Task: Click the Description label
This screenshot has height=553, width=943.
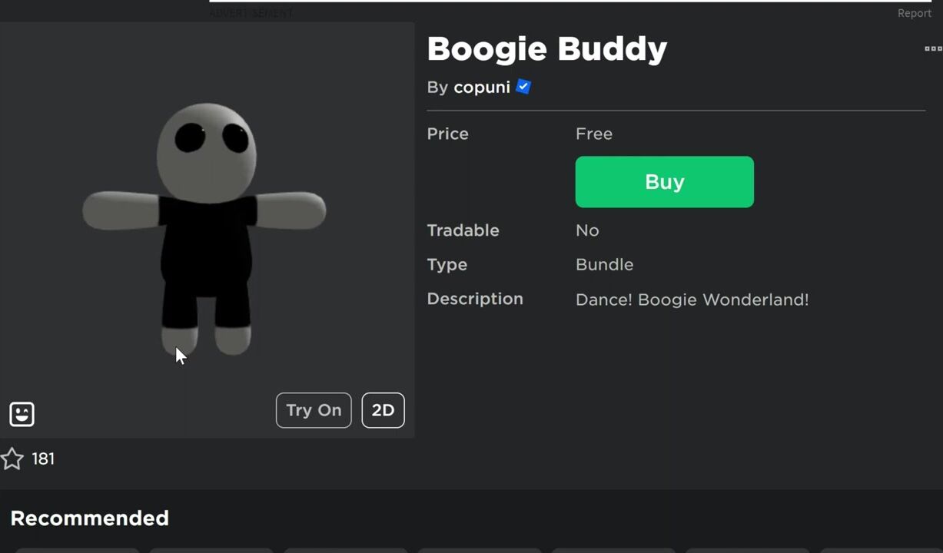Action: pyautogui.click(x=475, y=299)
